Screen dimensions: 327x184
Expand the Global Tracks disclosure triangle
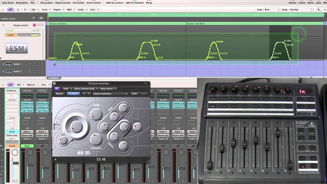click(1, 19)
